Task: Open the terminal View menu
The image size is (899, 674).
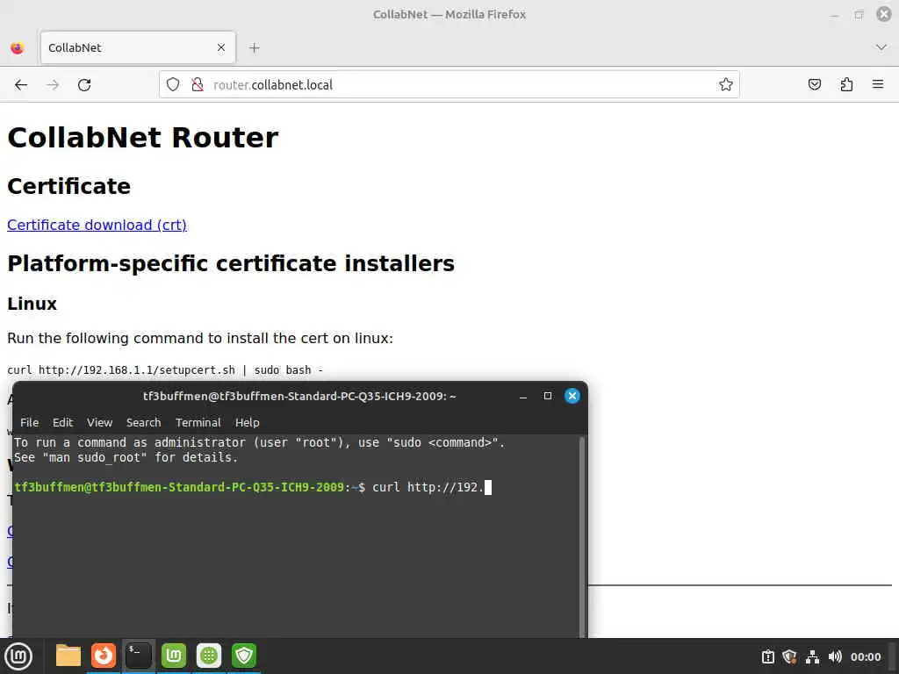Action: 99,422
